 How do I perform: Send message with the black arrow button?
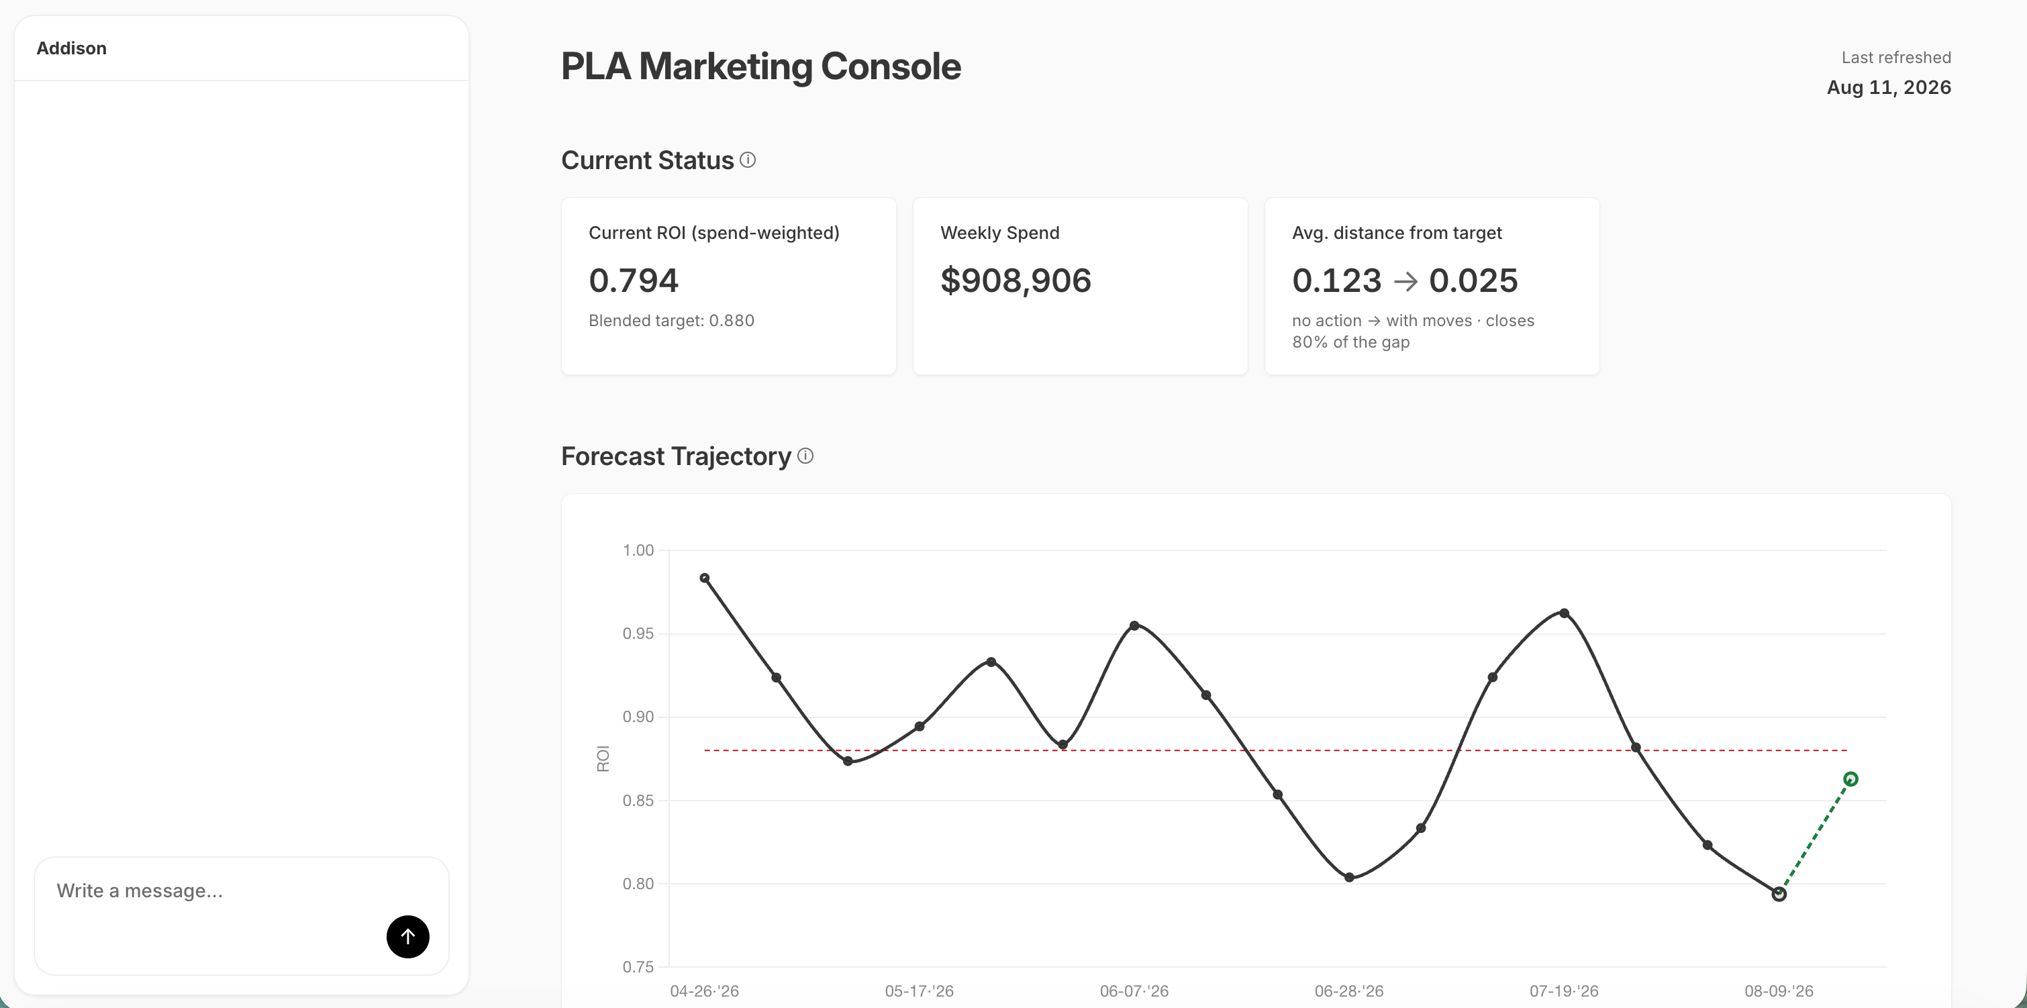point(407,936)
